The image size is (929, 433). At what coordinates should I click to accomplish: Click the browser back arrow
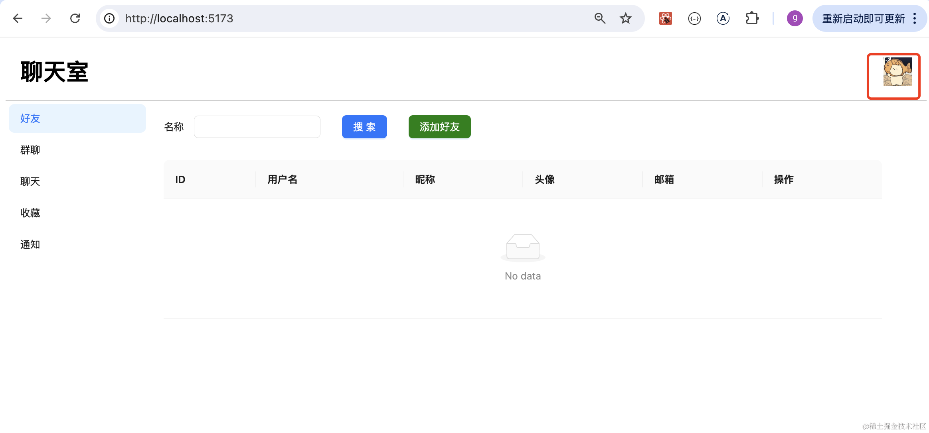pyautogui.click(x=18, y=18)
